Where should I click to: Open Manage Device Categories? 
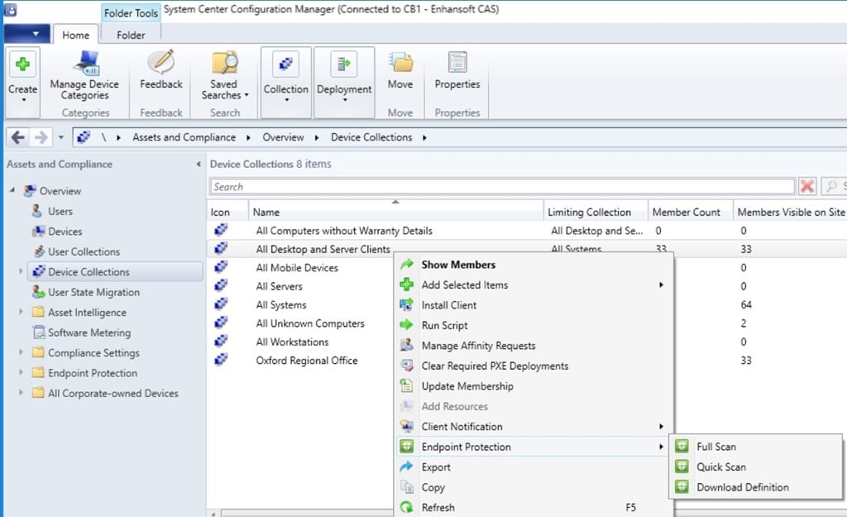(x=84, y=76)
